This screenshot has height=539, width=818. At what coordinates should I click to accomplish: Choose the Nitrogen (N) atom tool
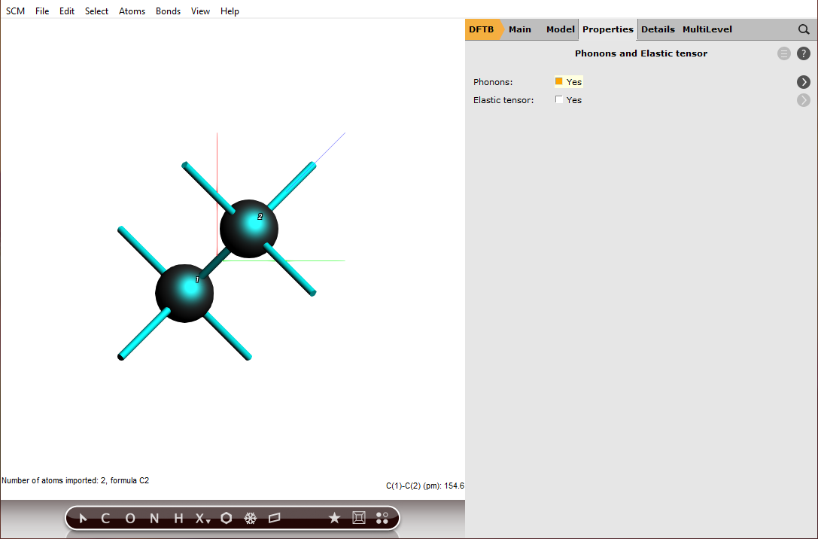tap(154, 518)
